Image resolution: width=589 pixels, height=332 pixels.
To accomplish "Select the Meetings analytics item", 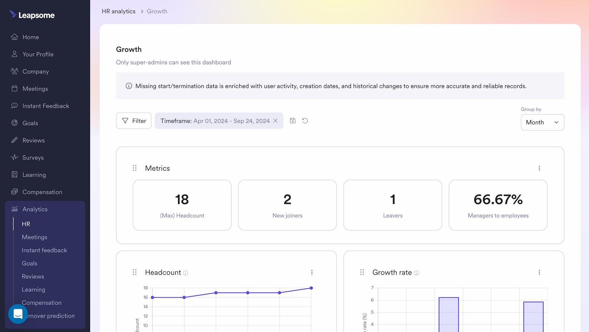I will (35, 237).
